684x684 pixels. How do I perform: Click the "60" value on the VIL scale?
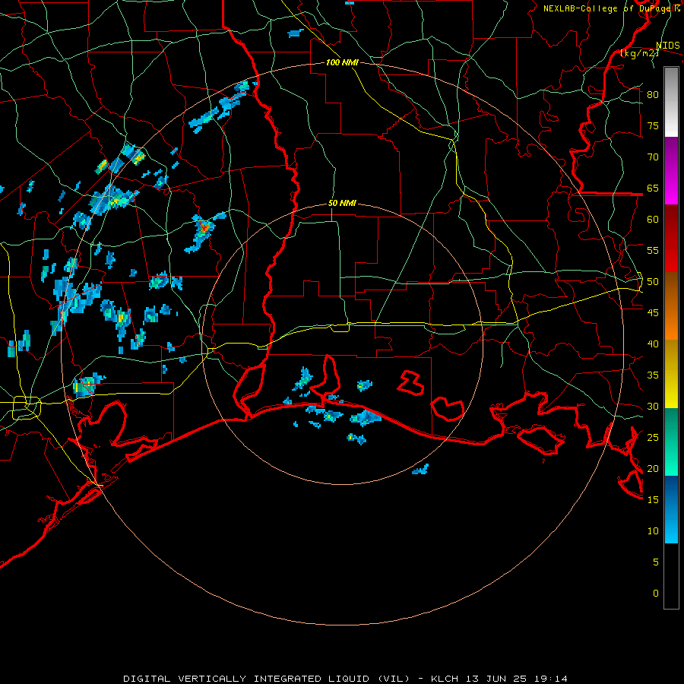(x=653, y=220)
